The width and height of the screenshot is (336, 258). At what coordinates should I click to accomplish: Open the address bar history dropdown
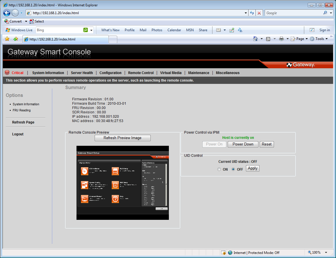click(246, 13)
